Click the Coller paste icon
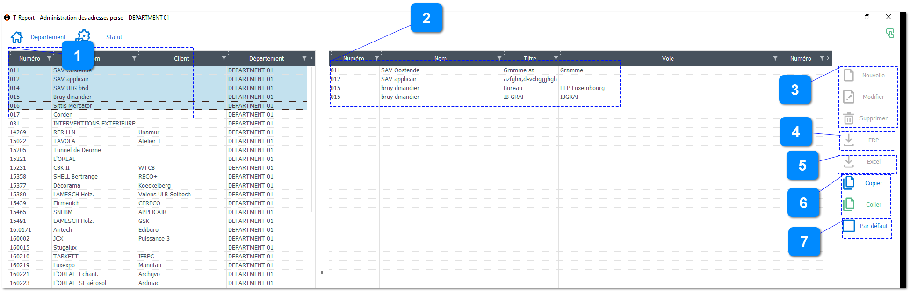 coord(849,204)
